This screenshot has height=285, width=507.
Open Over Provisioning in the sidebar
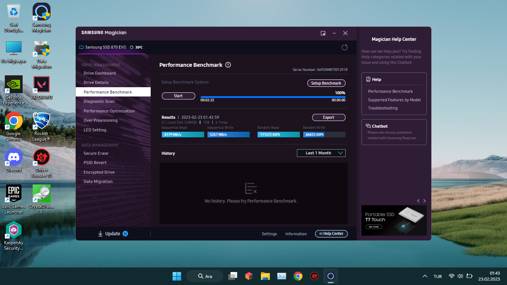point(113,120)
